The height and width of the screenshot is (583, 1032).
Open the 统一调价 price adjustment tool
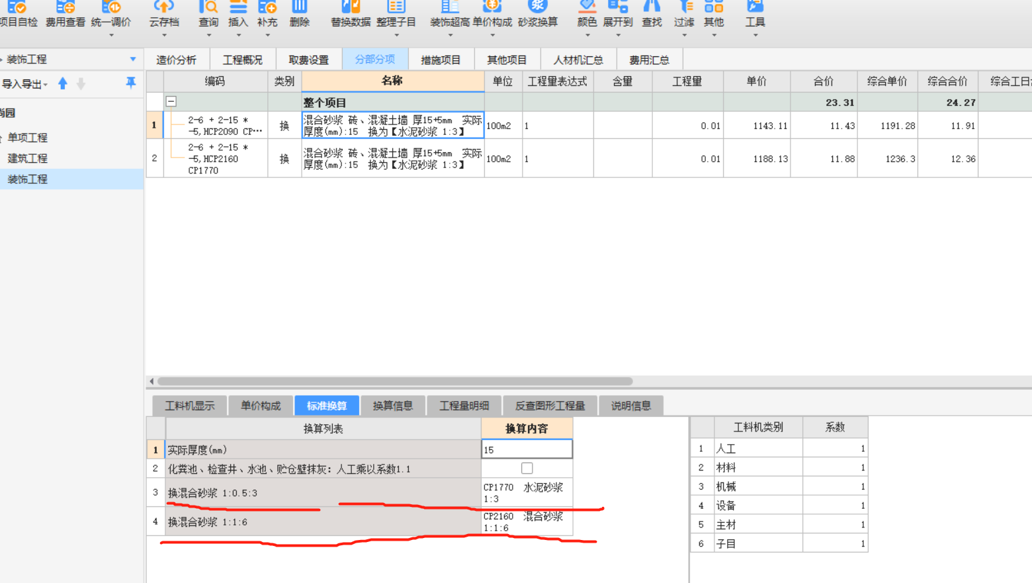click(111, 13)
